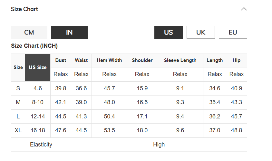Click the Hem Width column header
Viewport: 272px width, 161px height.
[109, 60]
